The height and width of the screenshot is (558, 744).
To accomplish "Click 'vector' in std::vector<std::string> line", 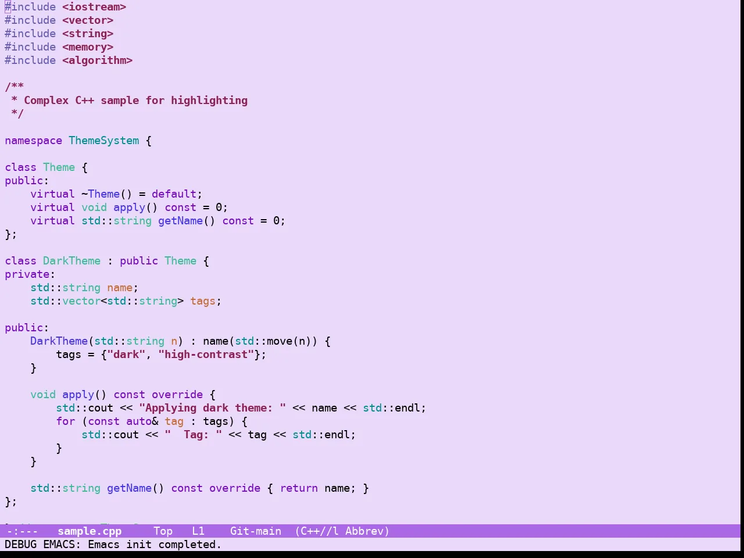I will [81, 301].
